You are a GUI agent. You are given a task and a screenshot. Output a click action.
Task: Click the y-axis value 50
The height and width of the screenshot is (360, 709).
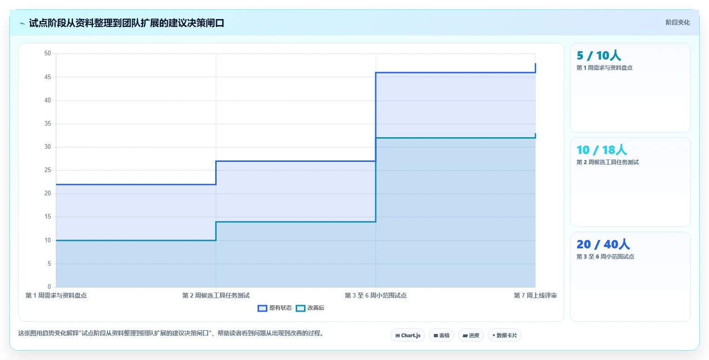tap(47, 53)
